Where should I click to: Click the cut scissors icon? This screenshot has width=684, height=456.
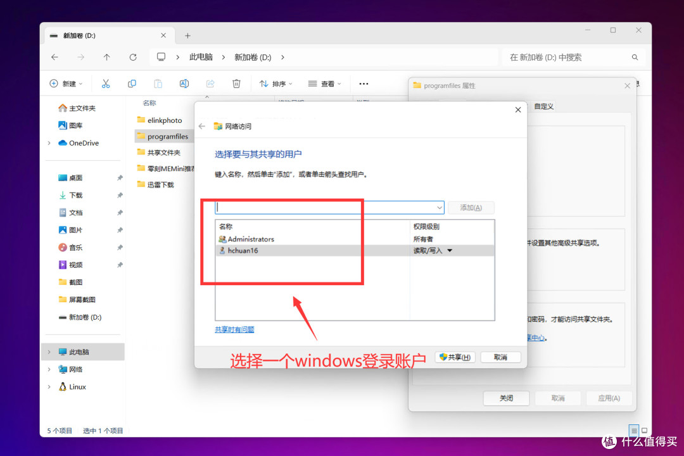point(106,84)
